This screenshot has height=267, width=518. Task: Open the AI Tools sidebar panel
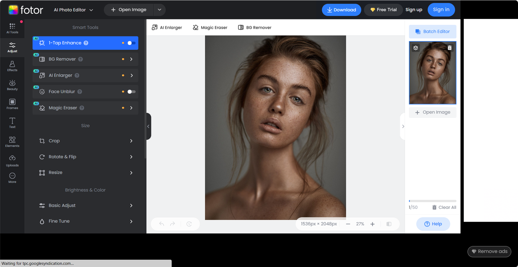(x=12, y=28)
